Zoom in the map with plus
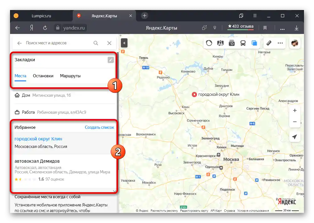Screen dimensions: 314x223 pos(295,111)
